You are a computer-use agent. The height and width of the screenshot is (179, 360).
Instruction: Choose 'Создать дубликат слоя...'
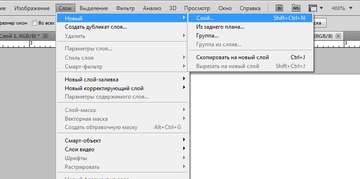122,27
